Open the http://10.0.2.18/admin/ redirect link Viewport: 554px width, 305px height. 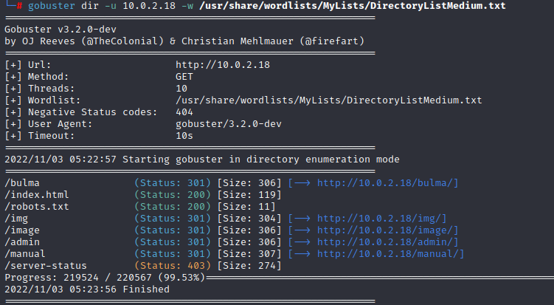(x=388, y=241)
